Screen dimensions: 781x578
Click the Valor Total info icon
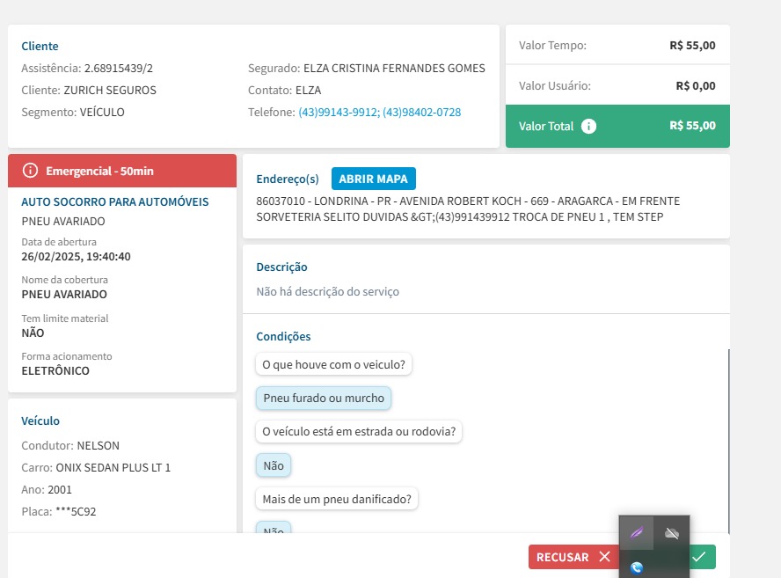tap(589, 126)
